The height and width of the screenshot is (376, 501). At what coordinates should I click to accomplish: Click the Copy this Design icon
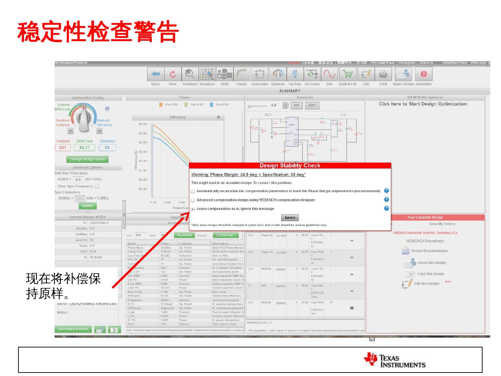[410, 274]
